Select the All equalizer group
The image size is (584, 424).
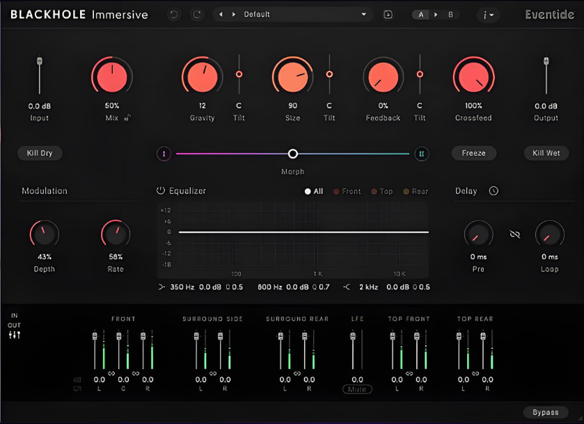314,191
